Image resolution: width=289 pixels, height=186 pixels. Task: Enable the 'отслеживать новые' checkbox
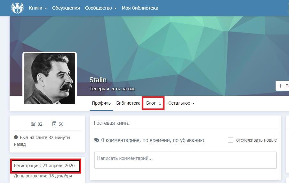pyautogui.click(x=230, y=140)
